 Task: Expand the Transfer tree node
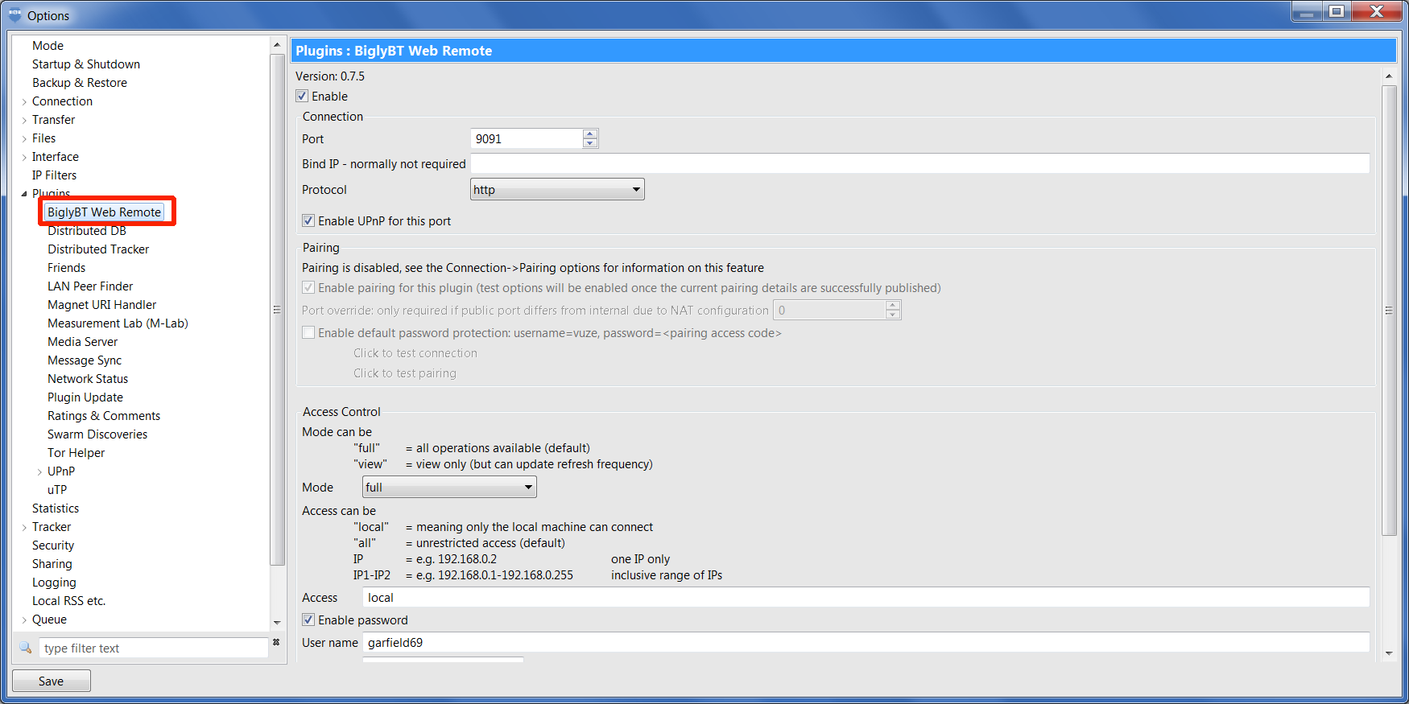coord(24,120)
